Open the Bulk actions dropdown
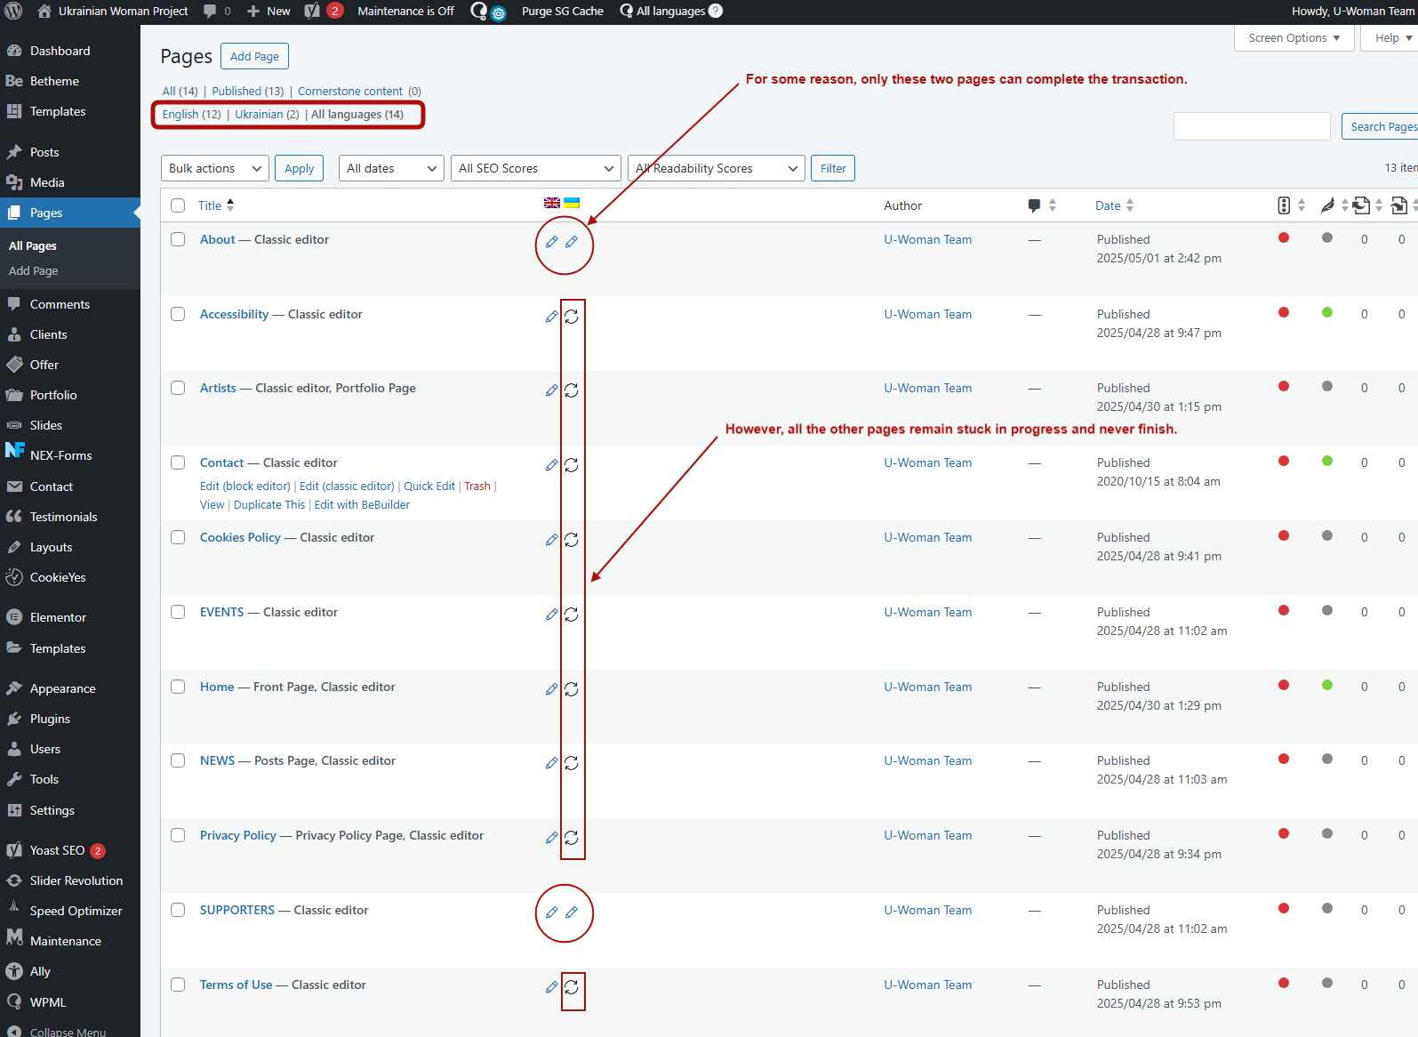This screenshot has width=1418, height=1037. pos(215,168)
